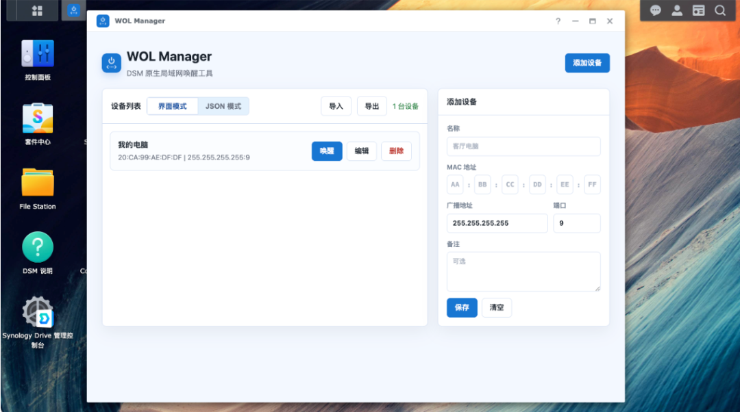Switch to 界面模式 tab

pyautogui.click(x=172, y=106)
